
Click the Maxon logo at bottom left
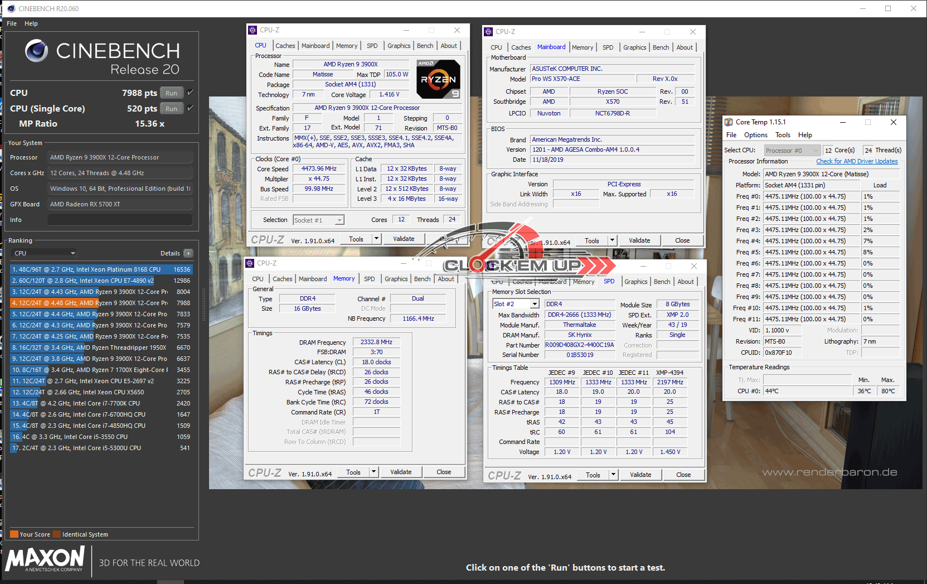tap(45, 558)
